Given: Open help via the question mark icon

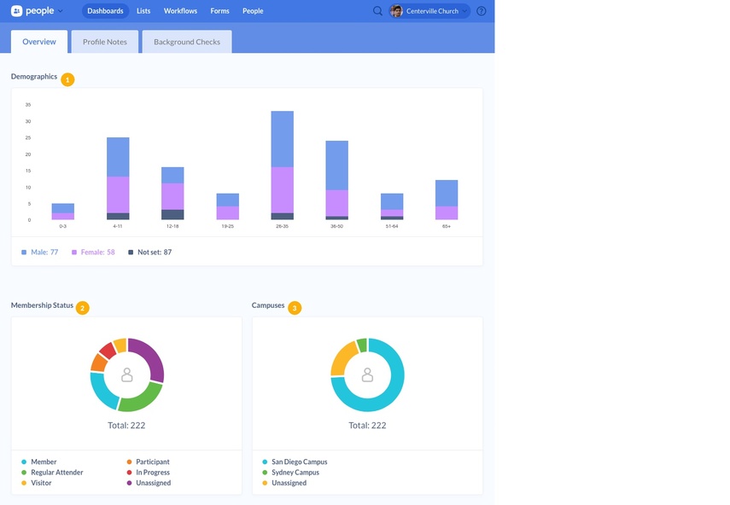Looking at the screenshot, I should [481, 11].
